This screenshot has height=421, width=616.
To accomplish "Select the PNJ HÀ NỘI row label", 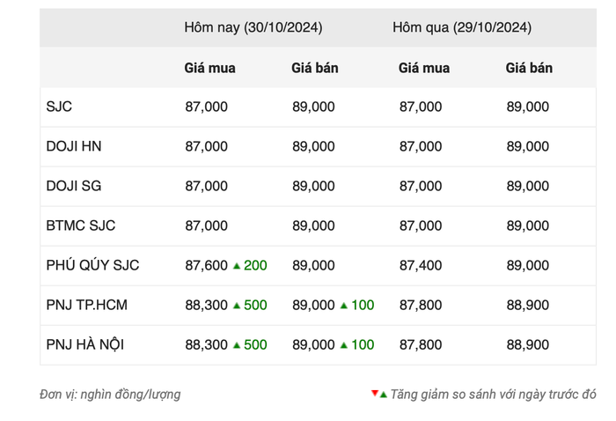I will pos(84,344).
